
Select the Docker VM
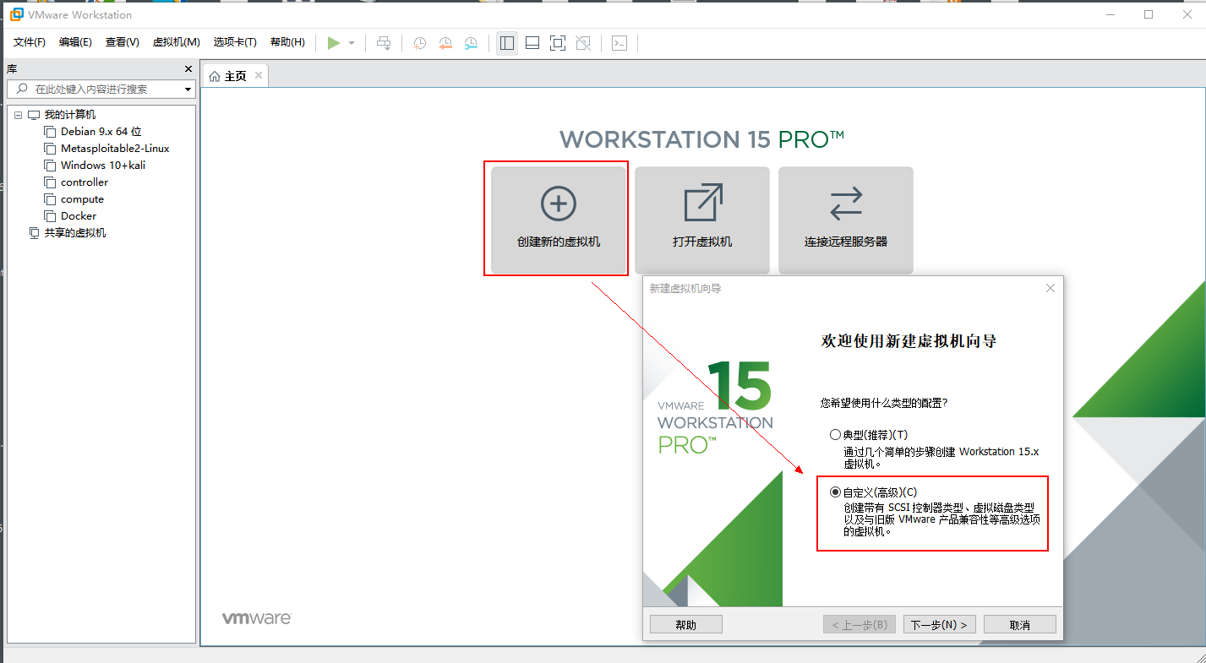coord(79,216)
